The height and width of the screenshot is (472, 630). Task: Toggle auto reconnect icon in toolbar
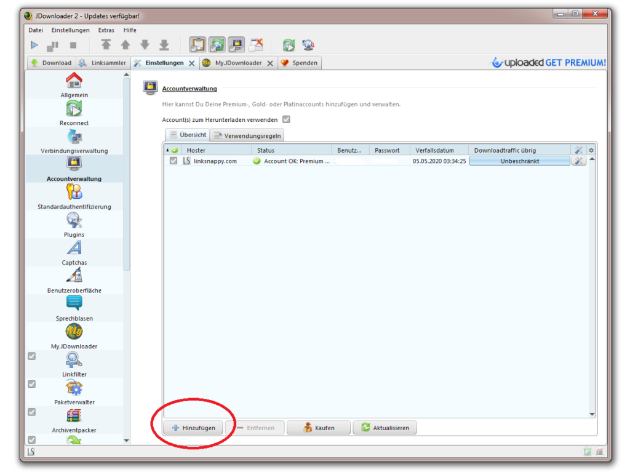[217, 45]
